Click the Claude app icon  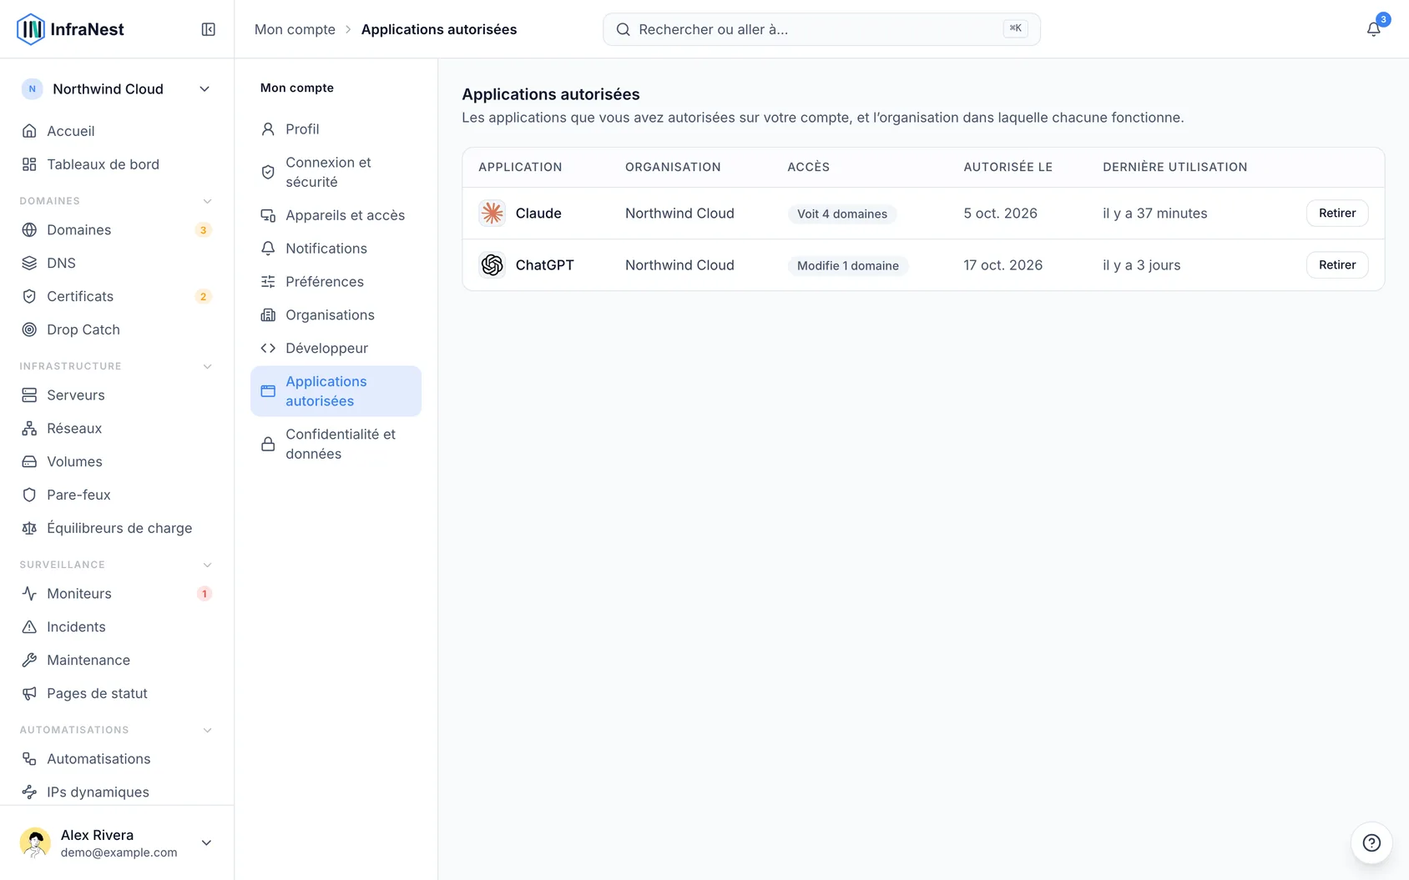click(492, 214)
